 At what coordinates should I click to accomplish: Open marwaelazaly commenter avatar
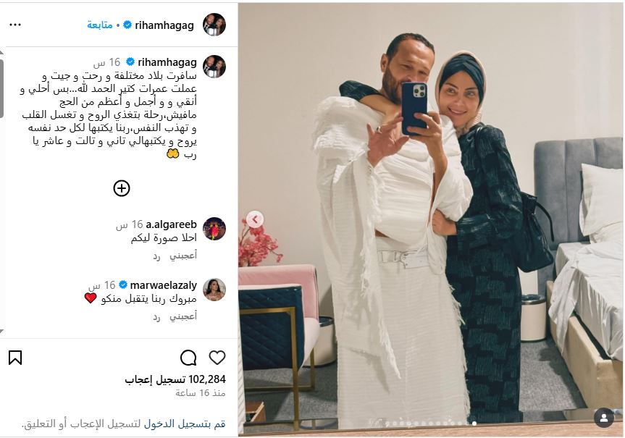[214, 290]
